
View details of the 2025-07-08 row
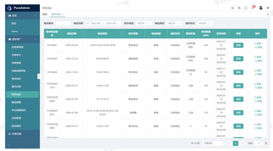tap(238, 113)
